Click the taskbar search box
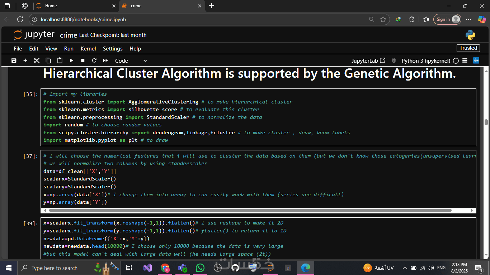This screenshot has width=490, height=275. tap(69, 268)
